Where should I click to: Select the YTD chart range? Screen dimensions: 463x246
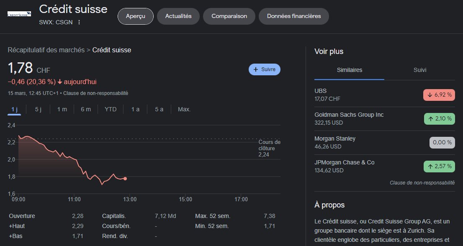[x=111, y=109]
